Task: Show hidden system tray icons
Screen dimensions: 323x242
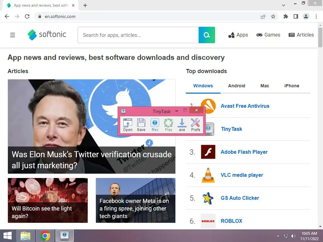Action: (x=278, y=236)
